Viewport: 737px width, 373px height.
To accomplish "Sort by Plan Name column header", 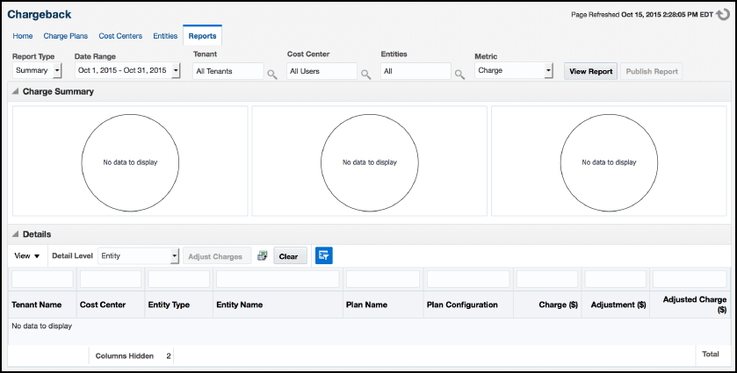I will (383, 305).
